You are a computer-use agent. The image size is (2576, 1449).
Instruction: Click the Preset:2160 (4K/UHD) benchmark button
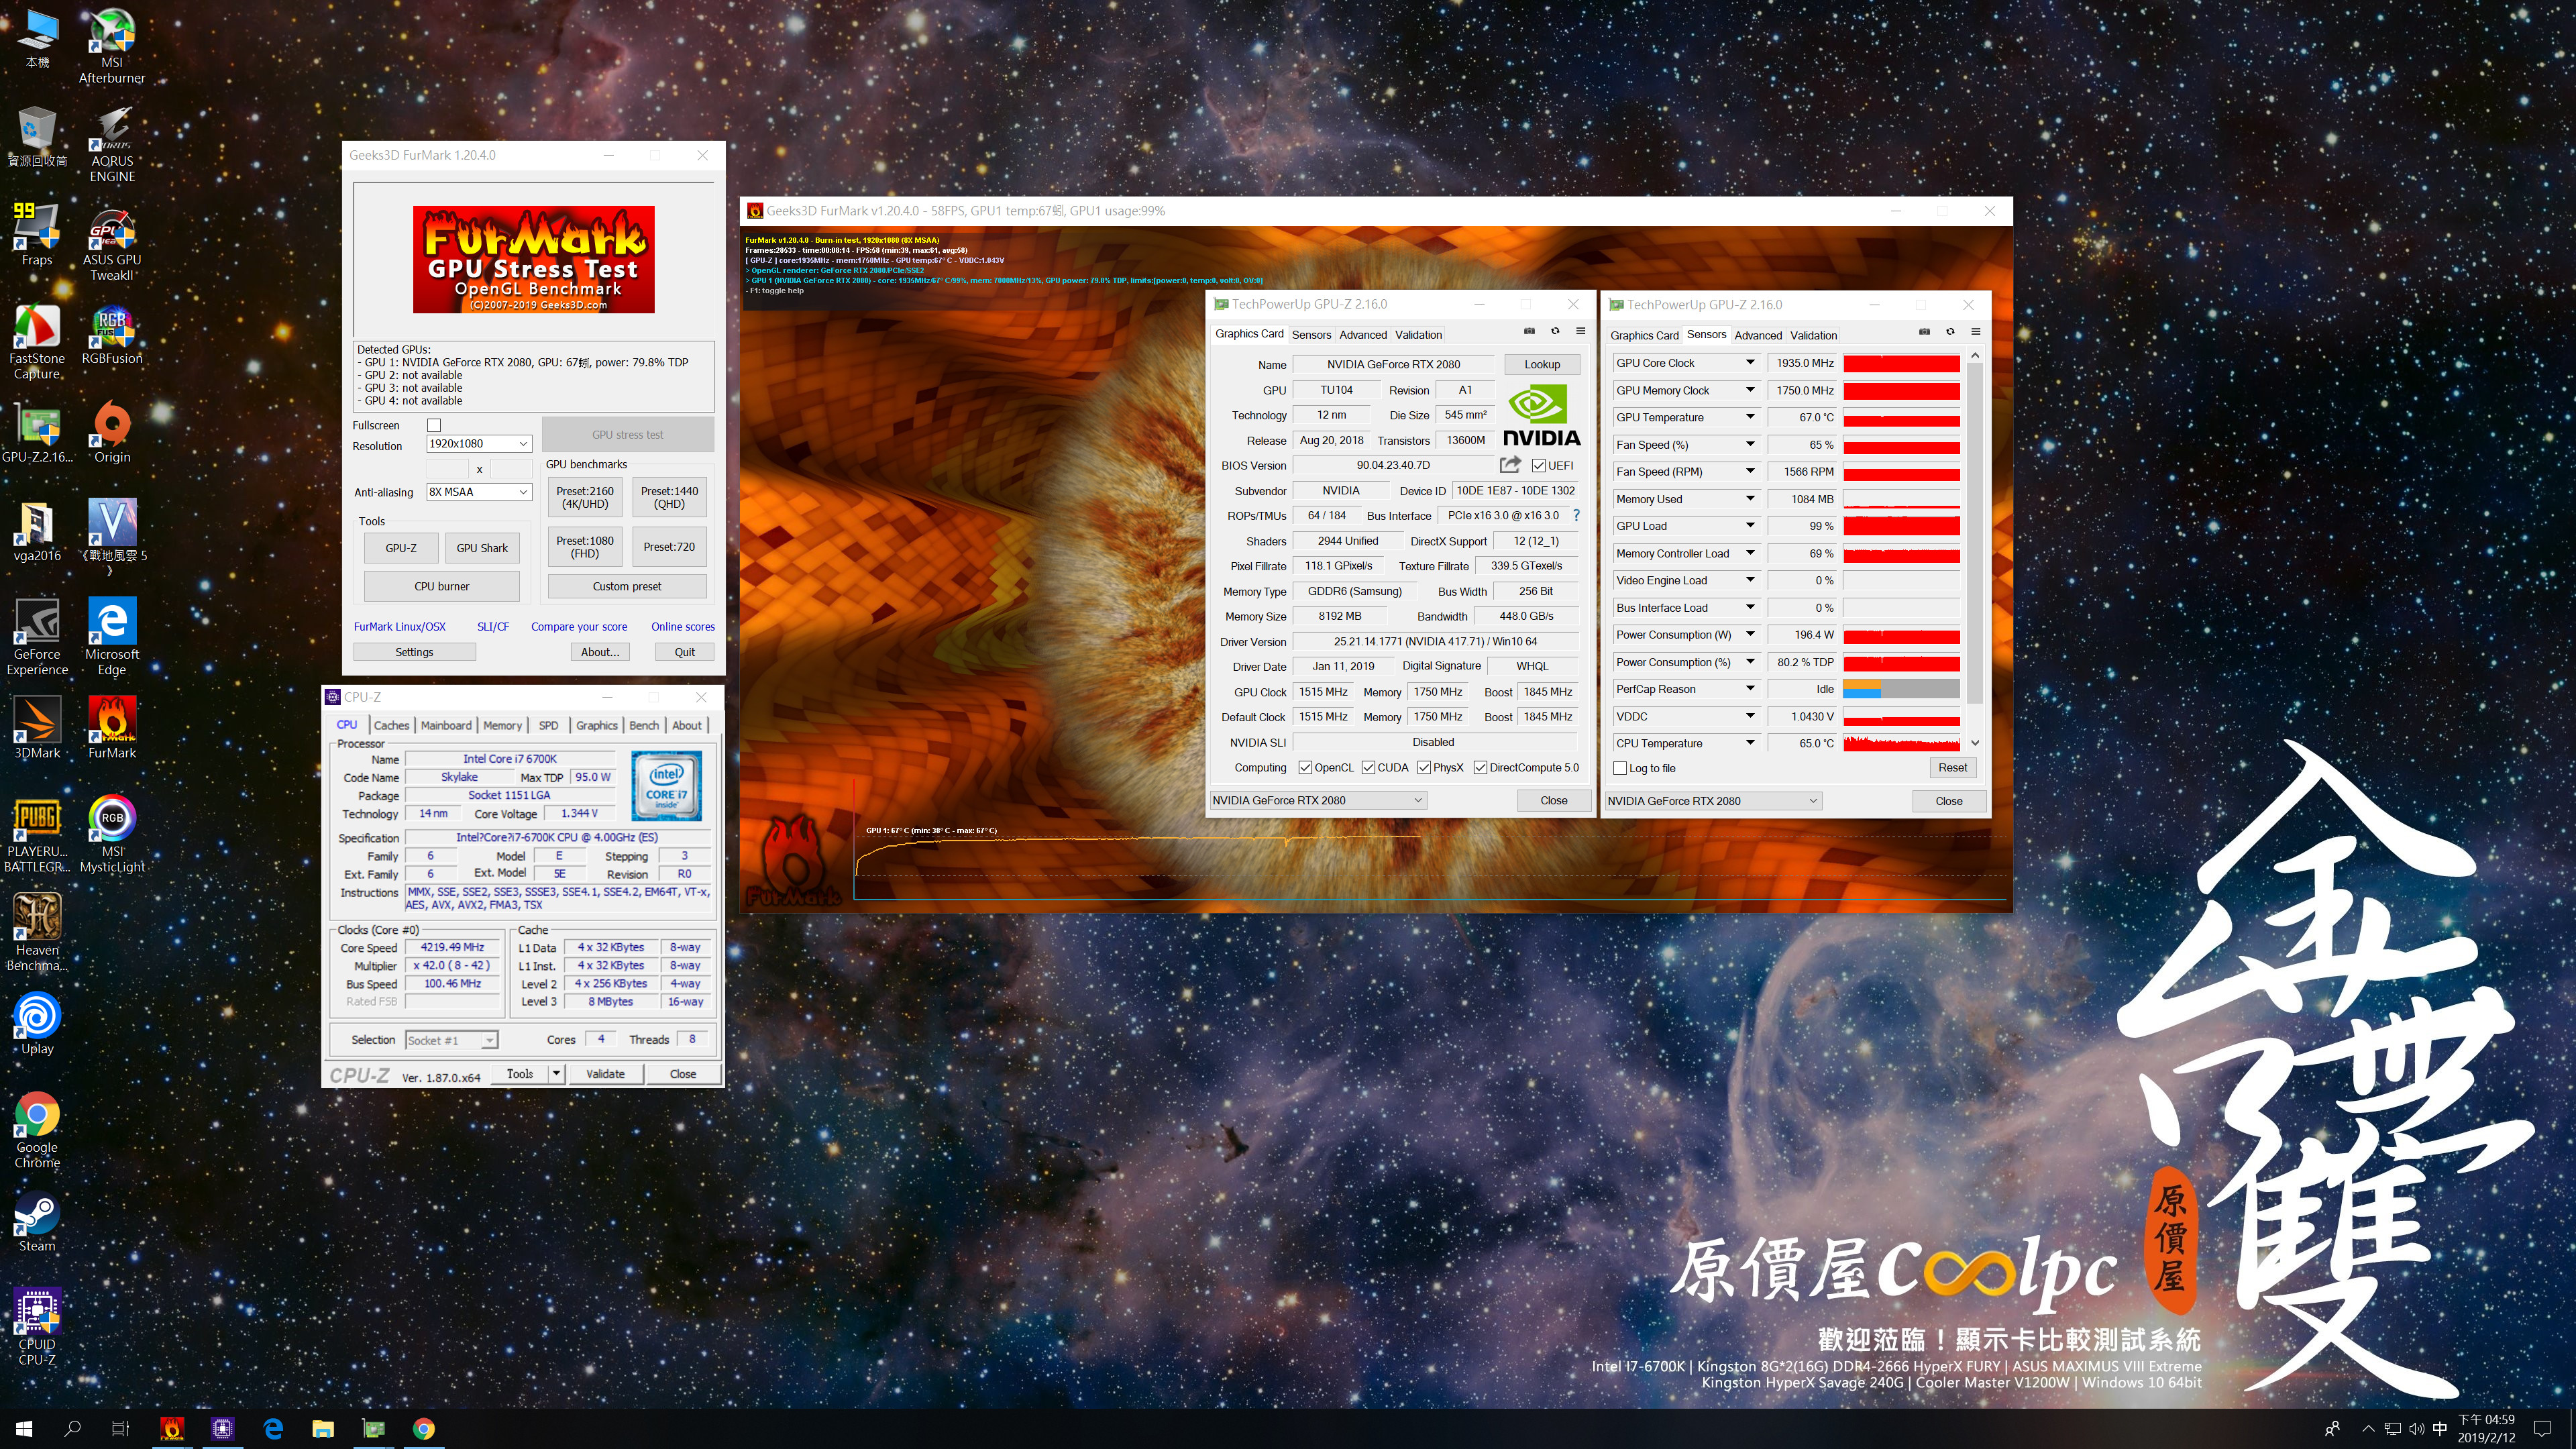click(x=585, y=497)
